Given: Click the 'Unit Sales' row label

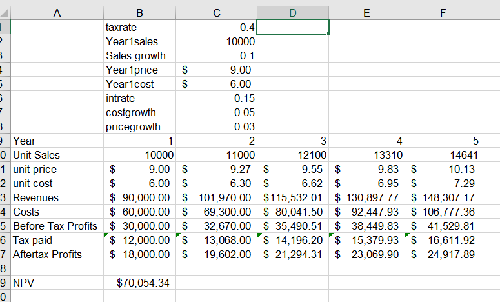Looking at the screenshot, I should tap(57, 155).
